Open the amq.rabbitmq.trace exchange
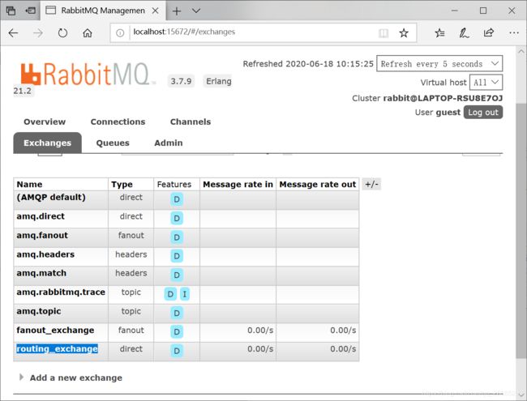The image size is (527, 401). click(x=61, y=292)
